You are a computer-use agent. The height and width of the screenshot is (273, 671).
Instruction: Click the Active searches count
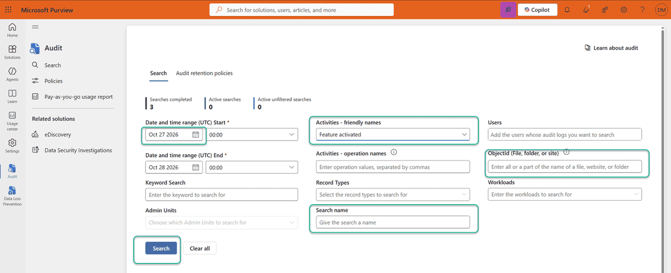coord(211,107)
